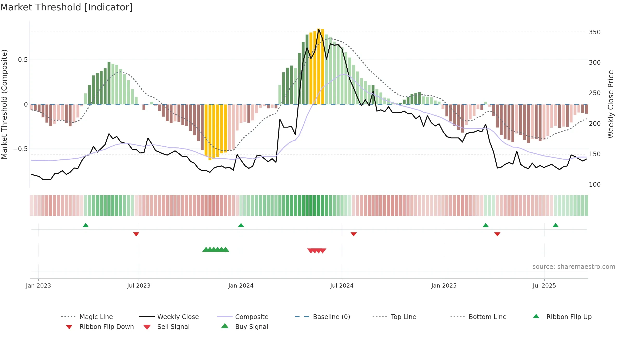Toggle the Sell Signal legend entry
The width and height of the screenshot is (624, 351).
click(166, 327)
